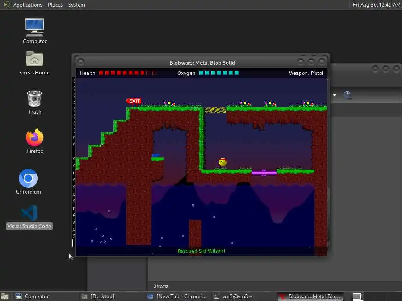
Task: Open the System menu
Action: [x=77, y=5]
